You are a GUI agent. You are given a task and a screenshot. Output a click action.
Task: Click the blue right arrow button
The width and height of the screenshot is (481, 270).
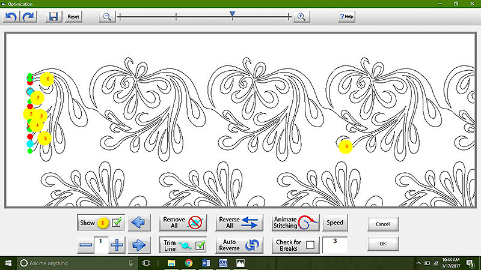point(139,245)
